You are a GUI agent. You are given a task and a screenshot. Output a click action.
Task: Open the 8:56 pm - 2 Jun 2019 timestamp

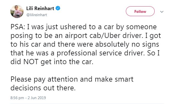click(x=28, y=98)
